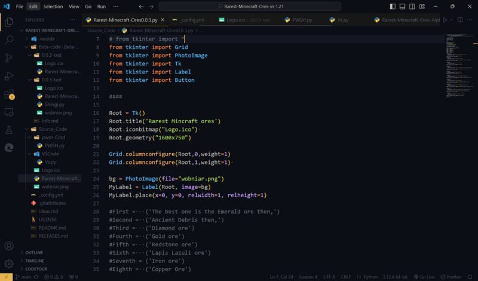Click the ports forwarded indicator in status bar
Viewport: 478px width, 281px height.
click(x=73, y=277)
